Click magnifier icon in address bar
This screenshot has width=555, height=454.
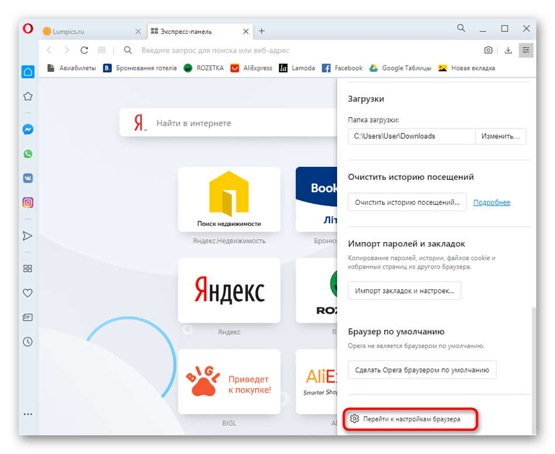pos(128,50)
